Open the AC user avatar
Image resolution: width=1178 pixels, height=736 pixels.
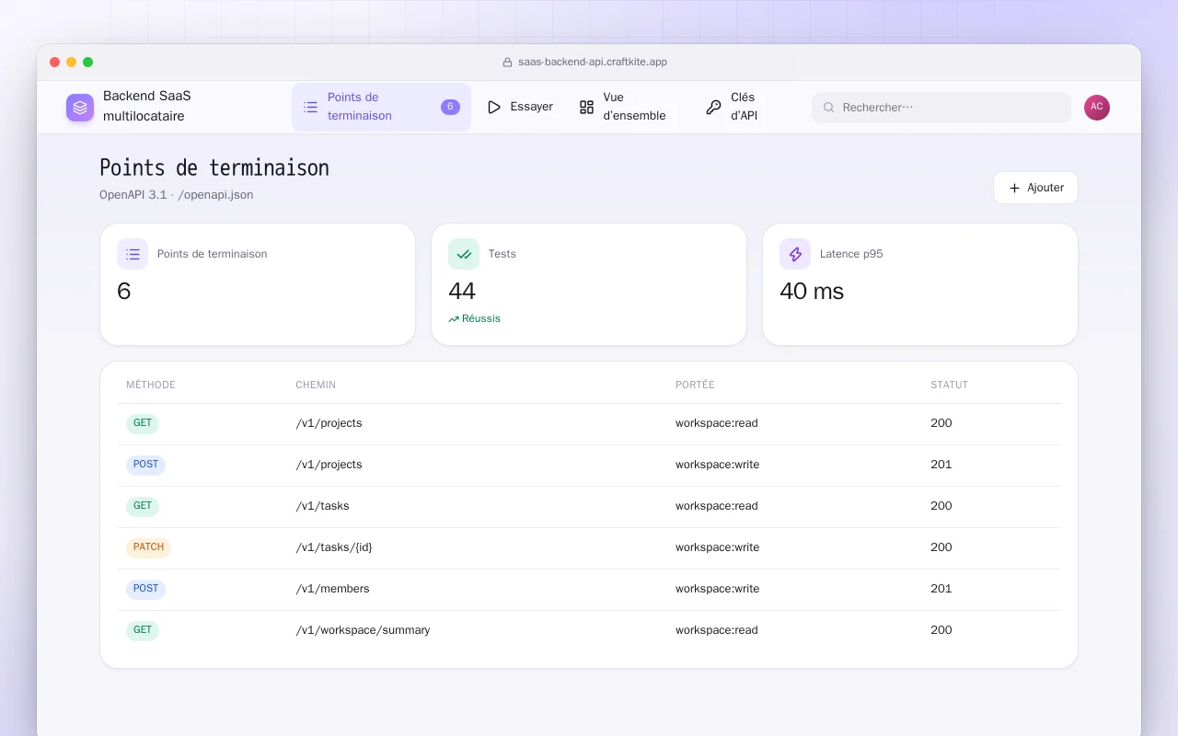(1097, 108)
